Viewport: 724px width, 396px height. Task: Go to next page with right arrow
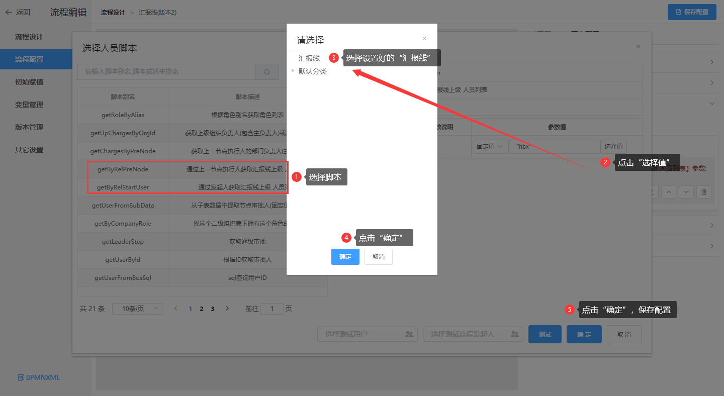pyautogui.click(x=227, y=309)
